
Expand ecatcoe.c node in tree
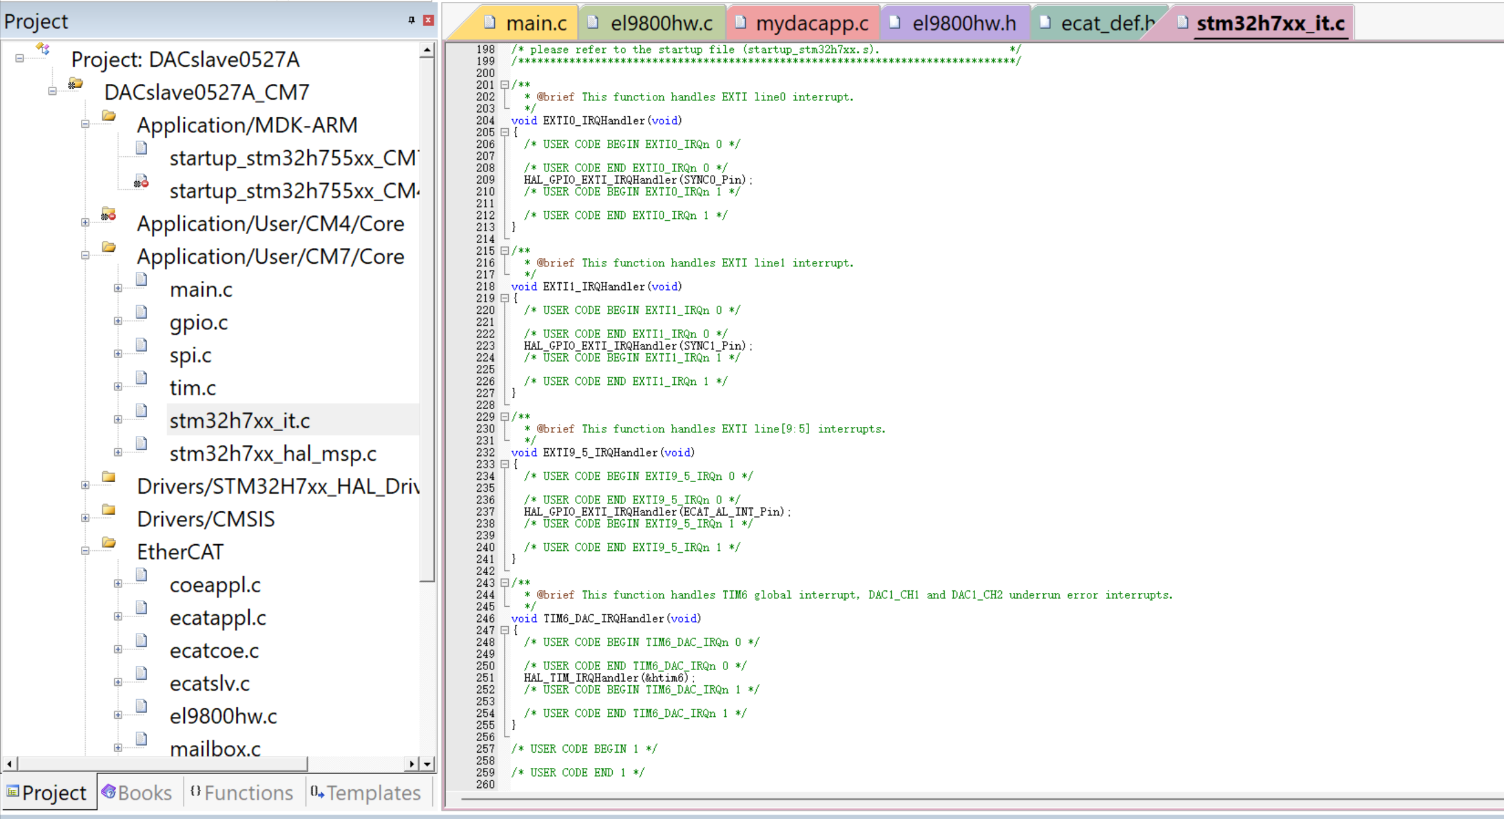click(118, 649)
